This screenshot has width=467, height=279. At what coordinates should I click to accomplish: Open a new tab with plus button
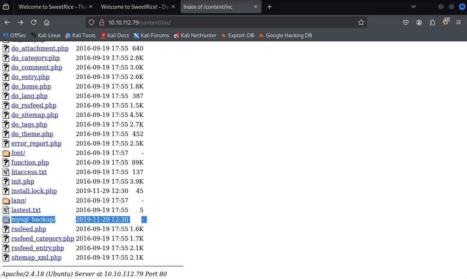pyautogui.click(x=269, y=7)
